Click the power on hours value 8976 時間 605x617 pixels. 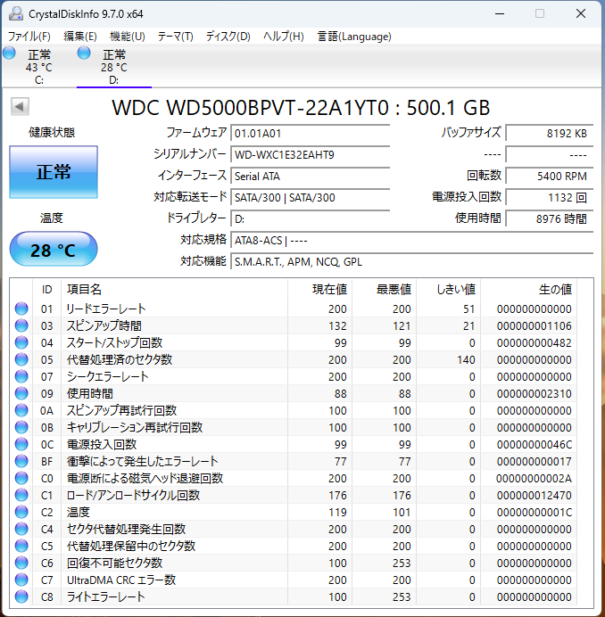(x=550, y=218)
